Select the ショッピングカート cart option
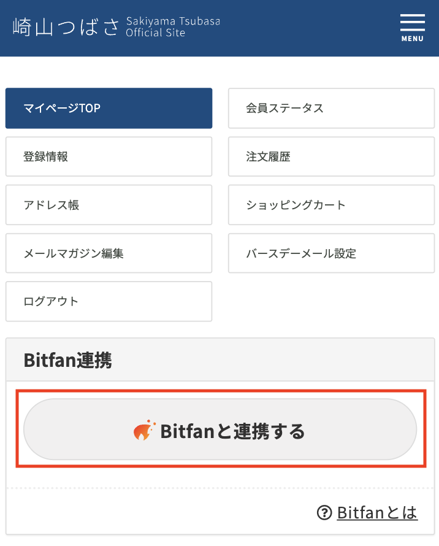439x546 pixels. (x=331, y=205)
